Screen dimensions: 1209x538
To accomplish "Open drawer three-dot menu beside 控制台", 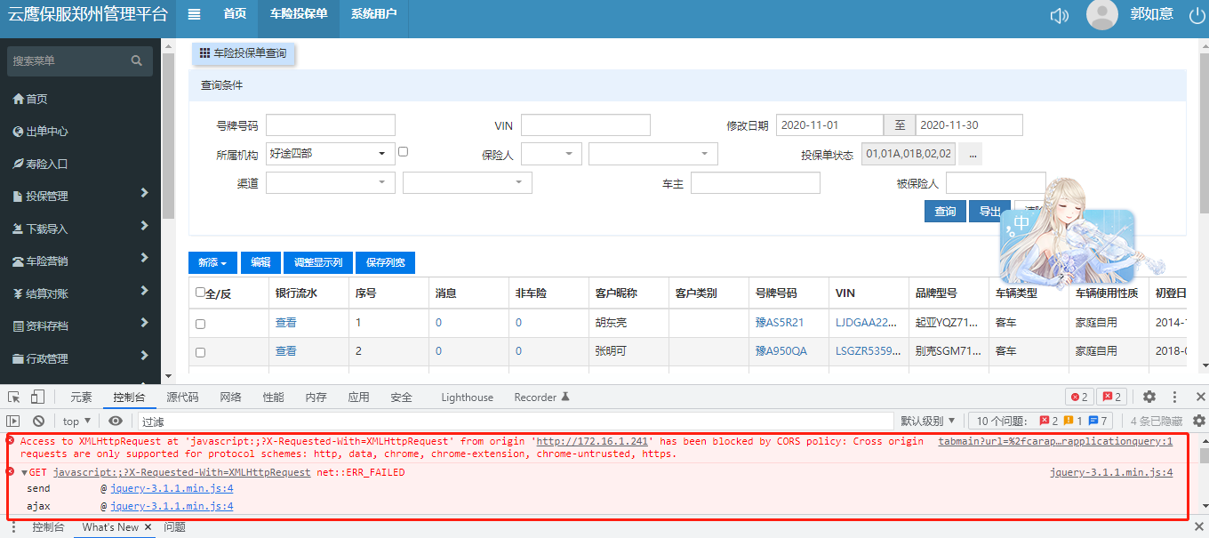I will pyautogui.click(x=13, y=527).
